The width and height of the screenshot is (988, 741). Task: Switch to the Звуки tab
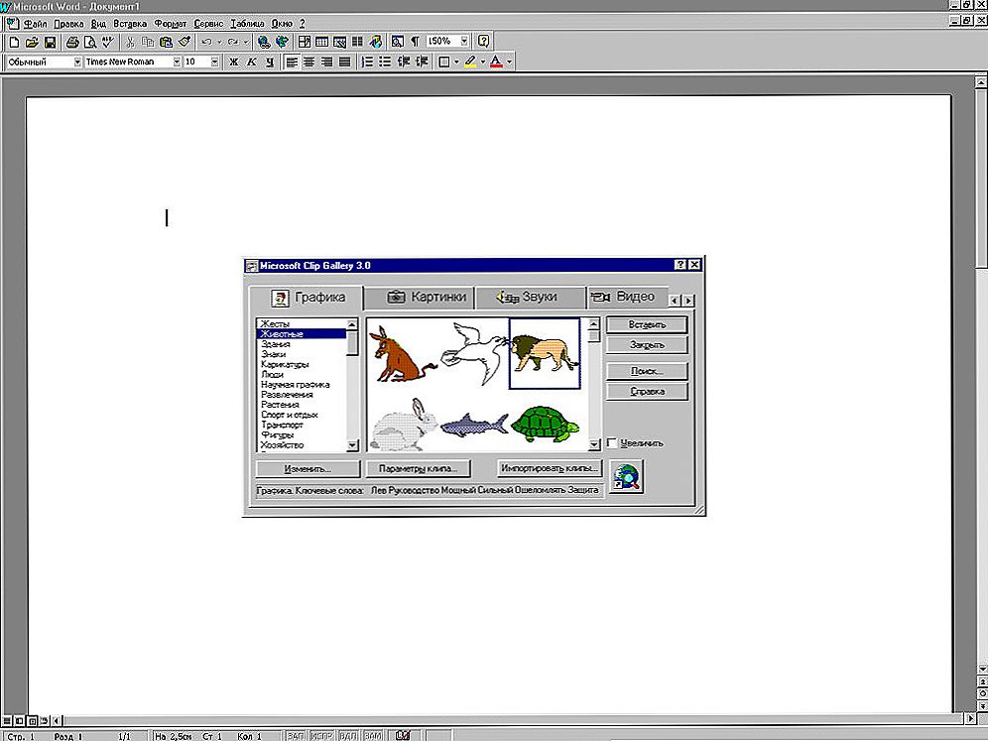click(x=530, y=297)
